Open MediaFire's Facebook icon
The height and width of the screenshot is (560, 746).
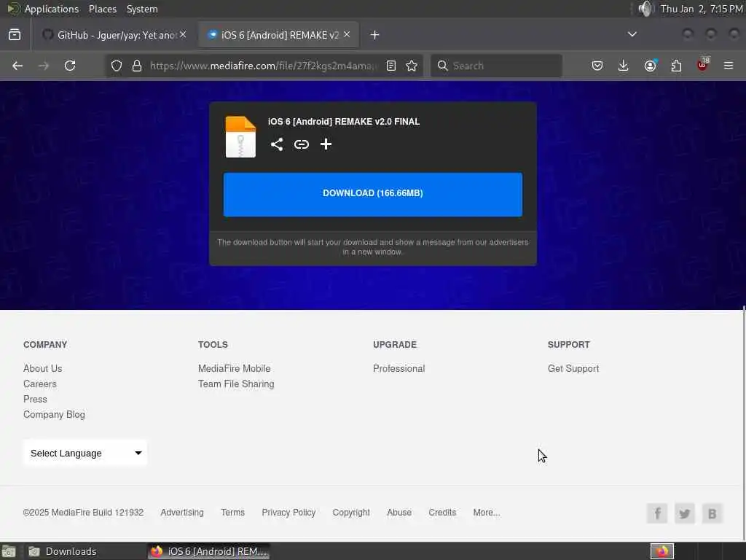tap(657, 513)
